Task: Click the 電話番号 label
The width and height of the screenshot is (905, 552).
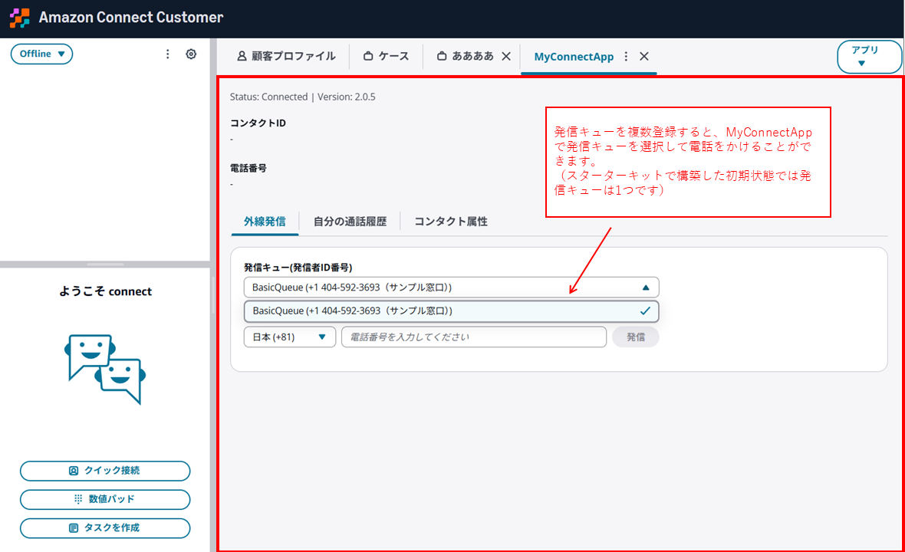Action: pyautogui.click(x=248, y=169)
